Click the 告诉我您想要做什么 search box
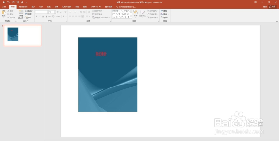Screen dimensions: 279x141 pos(126,7)
